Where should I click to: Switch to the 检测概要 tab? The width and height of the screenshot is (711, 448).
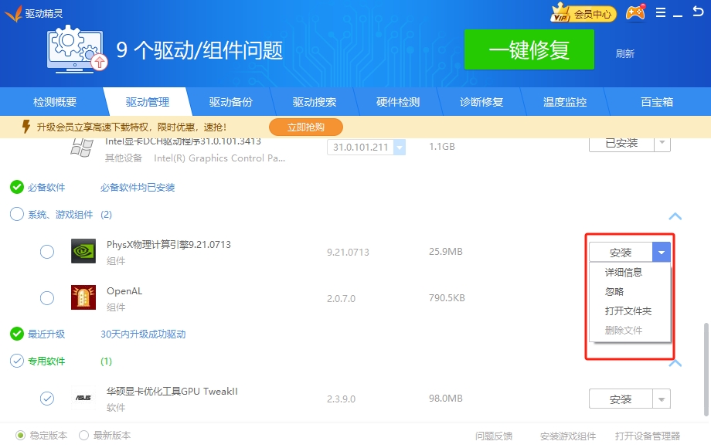pos(55,102)
